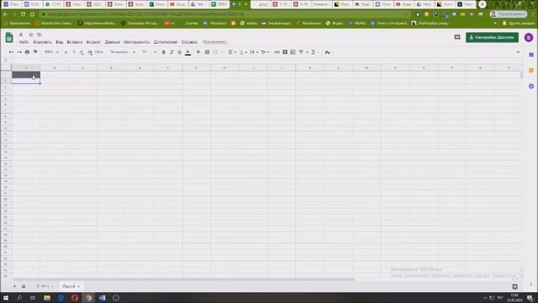
Task: Open the Вид menu
Action: click(59, 42)
